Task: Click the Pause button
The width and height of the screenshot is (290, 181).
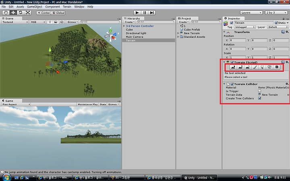Action: click(x=145, y=12)
